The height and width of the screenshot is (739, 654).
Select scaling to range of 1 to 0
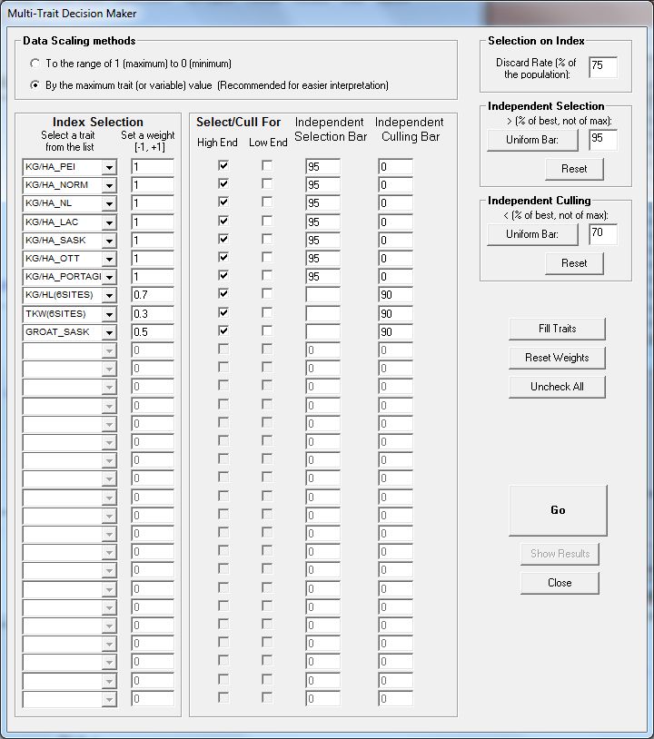(x=35, y=64)
